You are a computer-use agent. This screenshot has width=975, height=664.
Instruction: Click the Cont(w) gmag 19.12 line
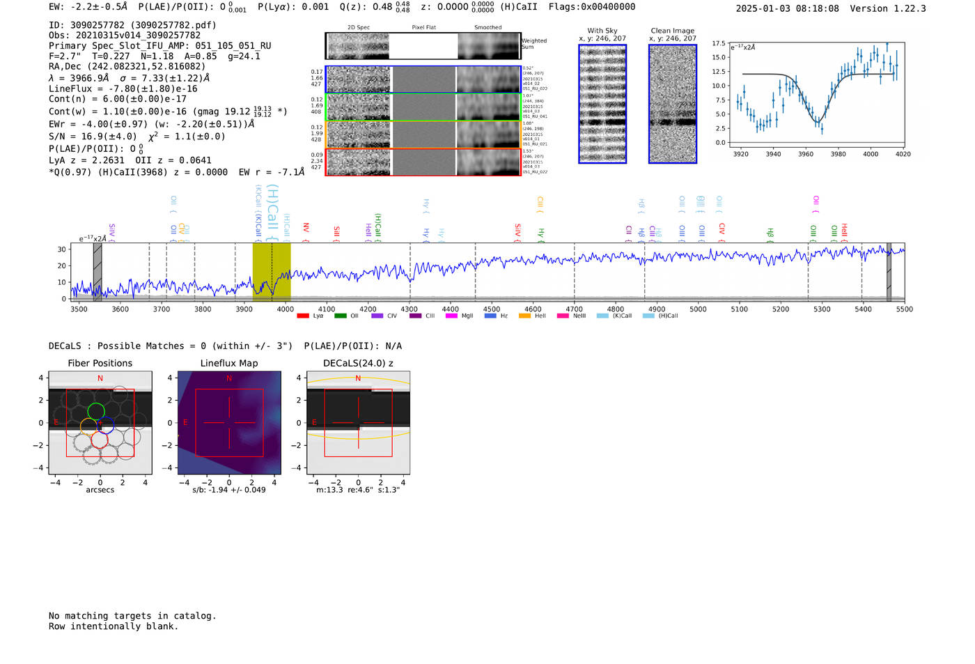[x=168, y=111]
